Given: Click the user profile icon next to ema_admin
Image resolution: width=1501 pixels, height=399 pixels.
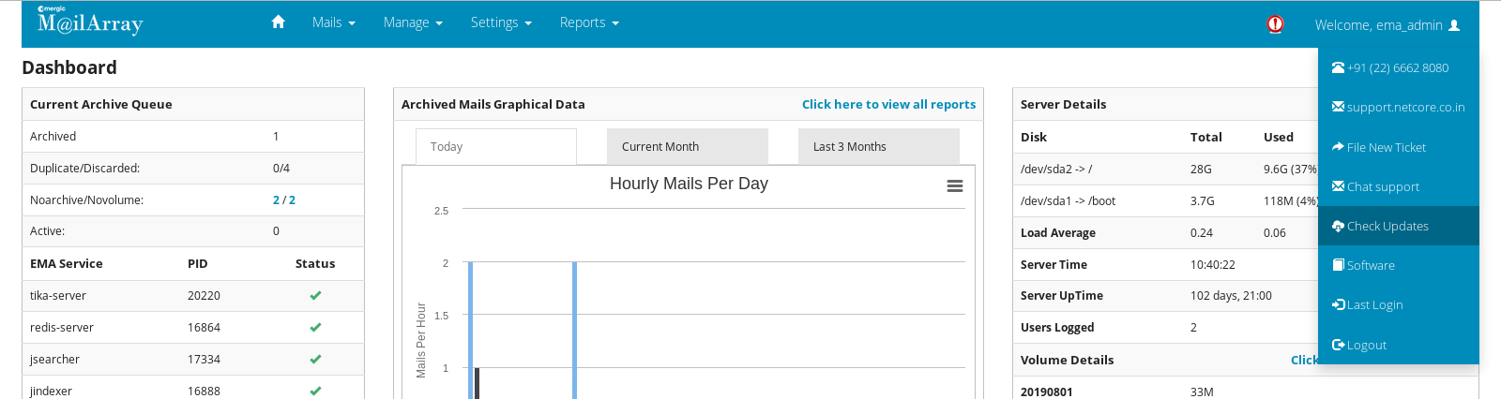Looking at the screenshot, I should click(1454, 25).
